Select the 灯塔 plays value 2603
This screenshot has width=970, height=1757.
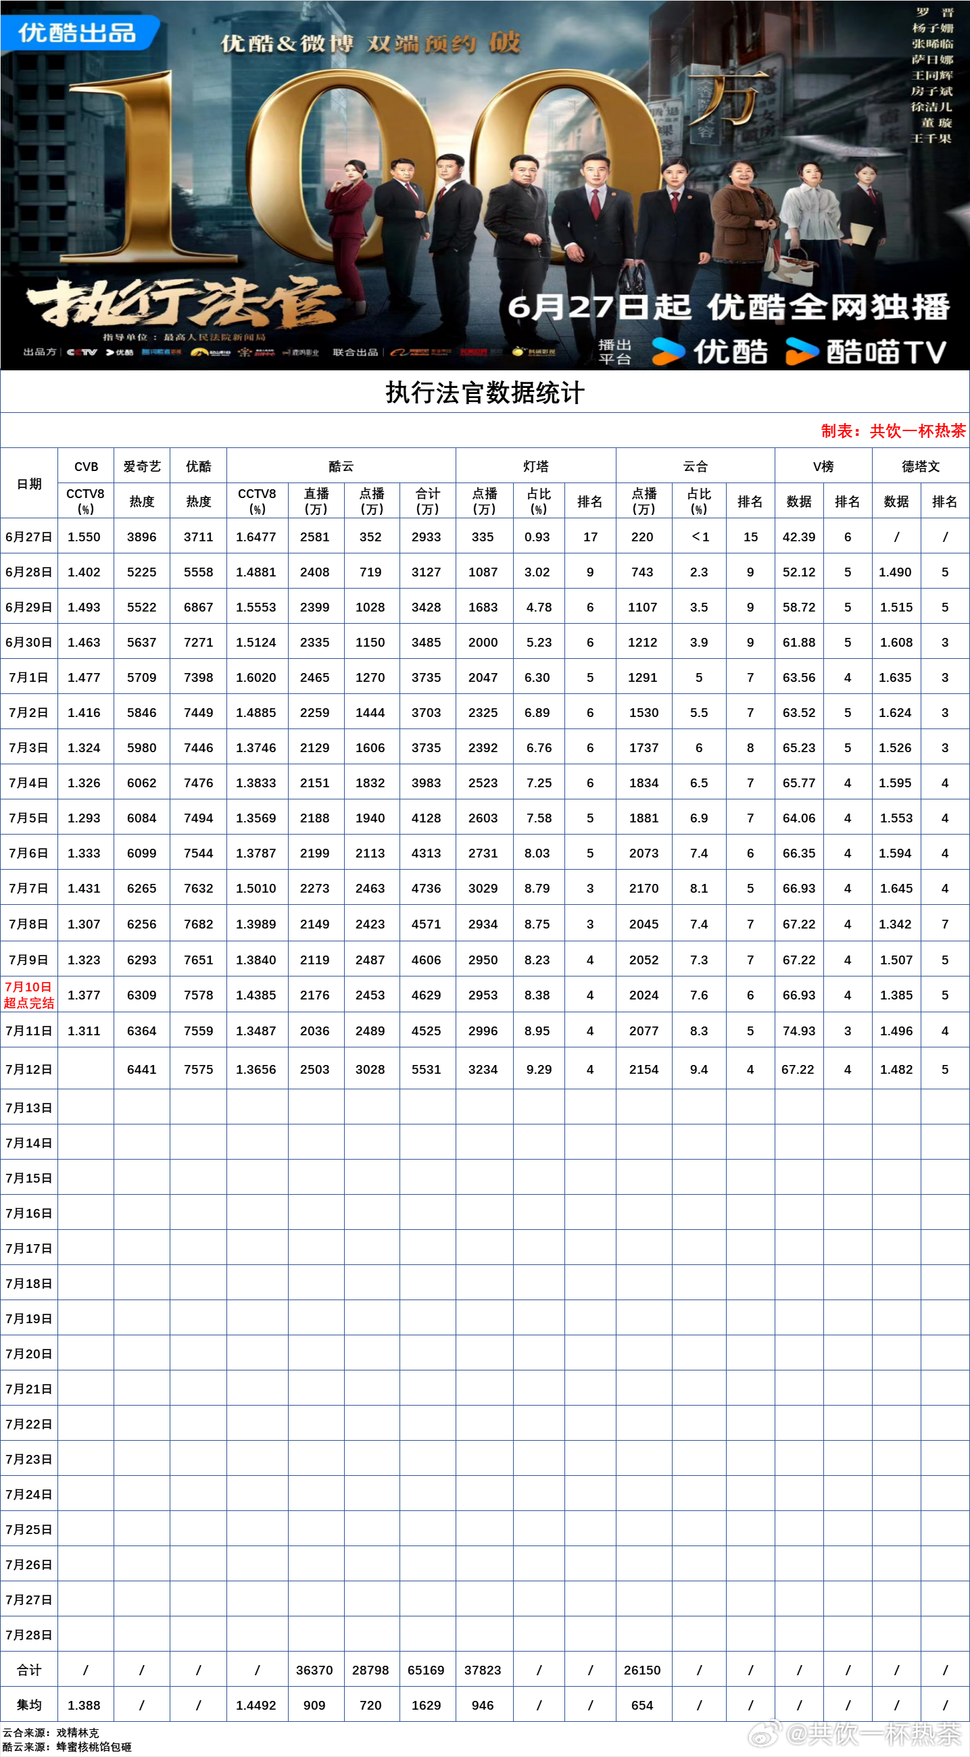483,818
